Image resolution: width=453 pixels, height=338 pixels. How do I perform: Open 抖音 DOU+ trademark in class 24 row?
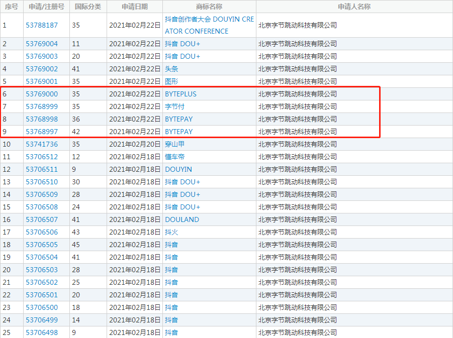(x=183, y=207)
